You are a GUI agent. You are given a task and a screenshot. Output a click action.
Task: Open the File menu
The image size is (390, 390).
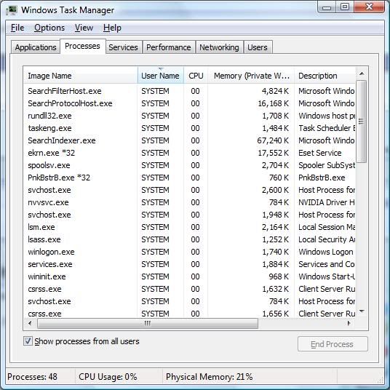point(17,28)
